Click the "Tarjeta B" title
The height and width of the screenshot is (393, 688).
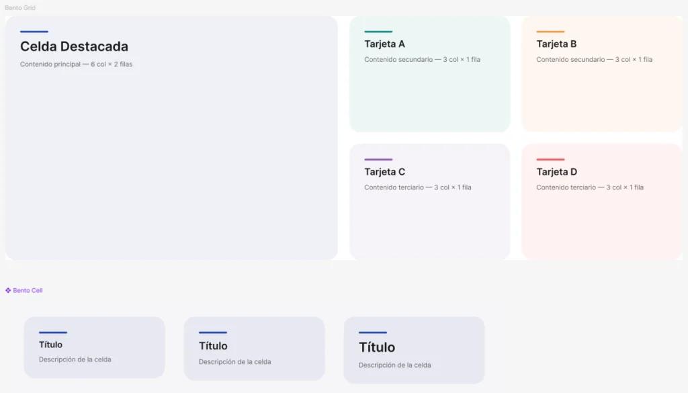tap(556, 44)
